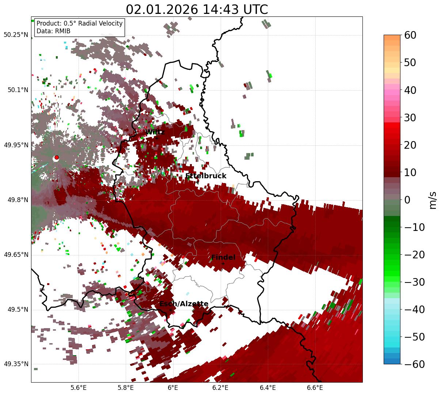Click the Ettelbruck city label
This screenshot has width=441, height=395.
206,176
